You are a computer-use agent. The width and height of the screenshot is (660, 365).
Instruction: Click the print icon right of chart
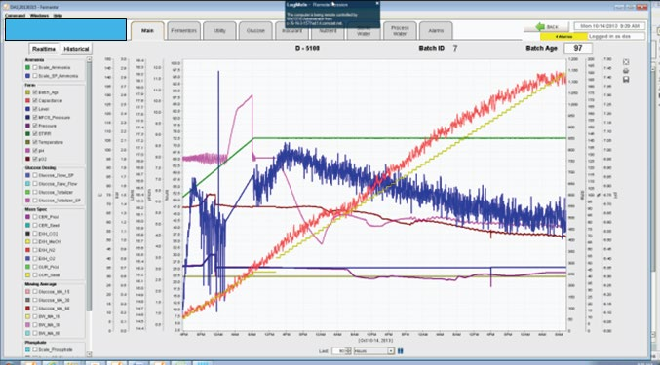coord(626,70)
